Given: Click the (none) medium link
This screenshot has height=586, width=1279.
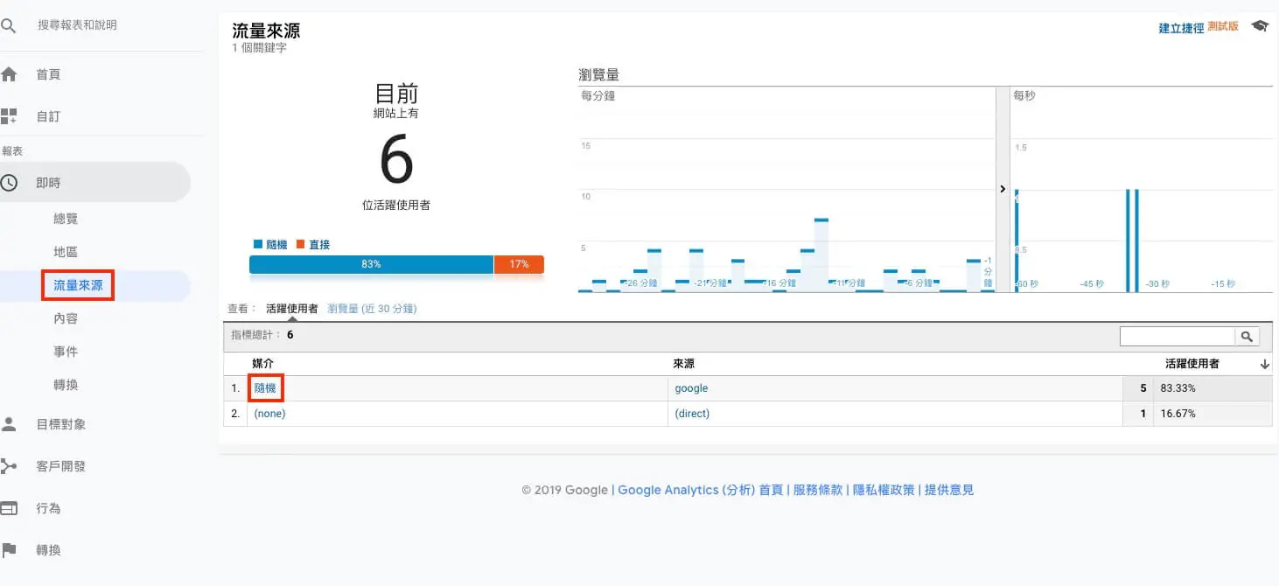Looking at the screenshot, I should coord(269,414).
